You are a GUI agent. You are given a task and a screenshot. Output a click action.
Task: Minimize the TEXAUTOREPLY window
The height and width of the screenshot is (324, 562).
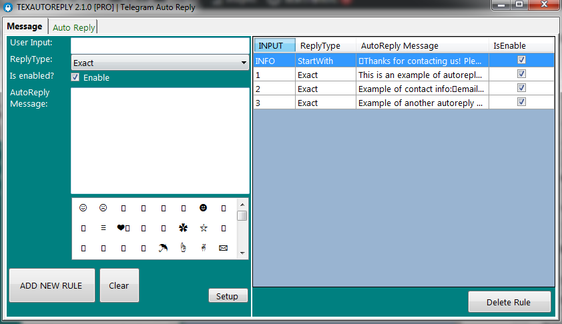(501, 5)
